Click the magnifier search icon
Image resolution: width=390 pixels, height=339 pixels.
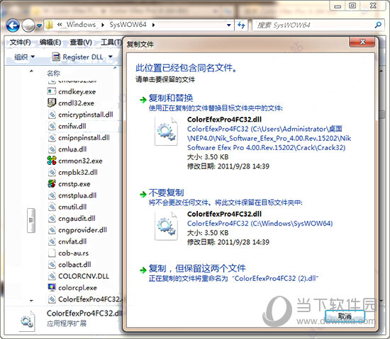pos(378,25)
